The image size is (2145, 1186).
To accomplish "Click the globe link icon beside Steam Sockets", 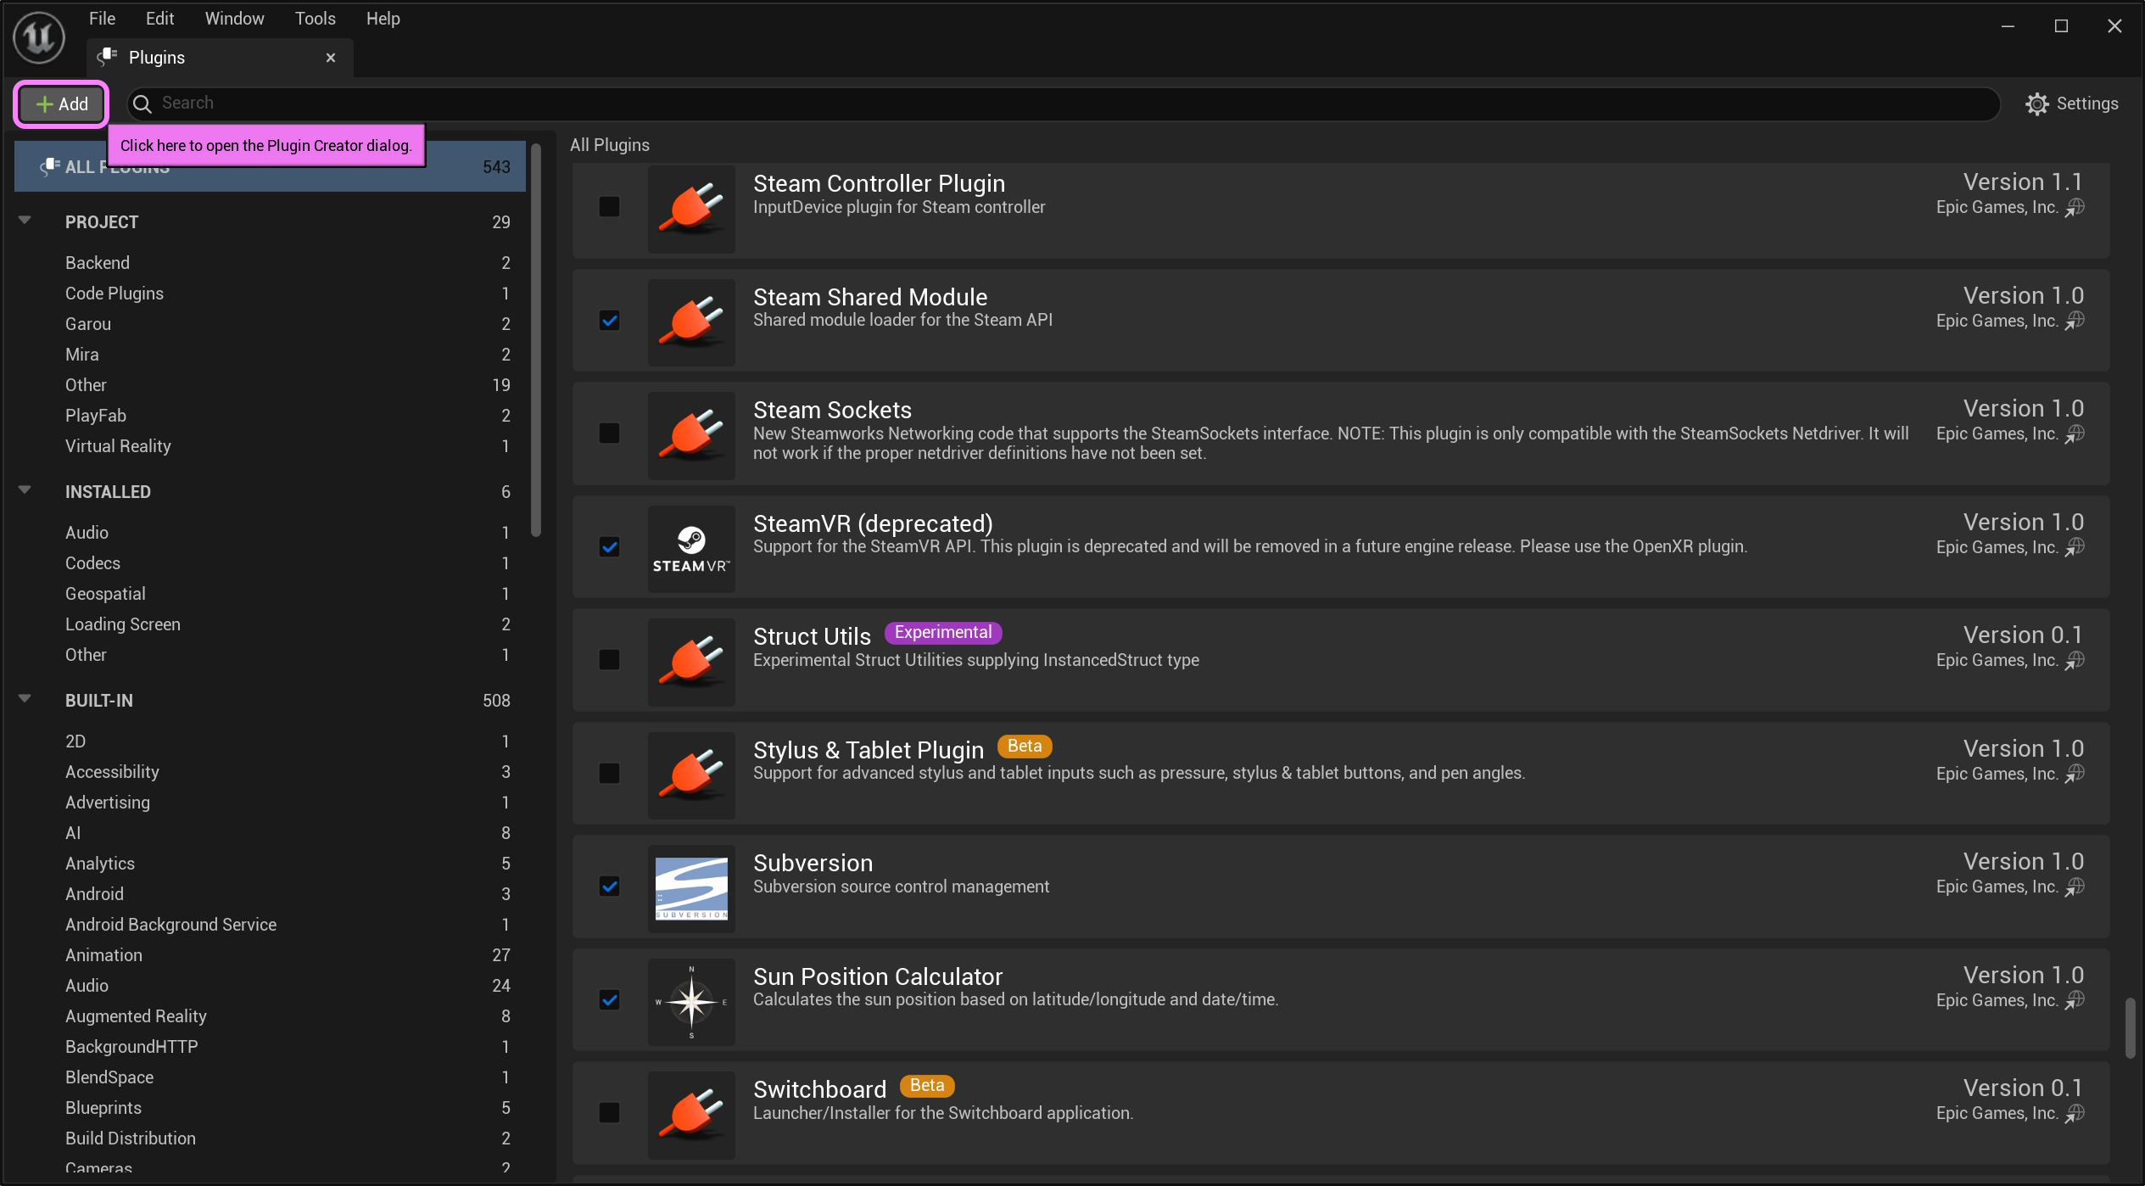I will (2075, 434).
